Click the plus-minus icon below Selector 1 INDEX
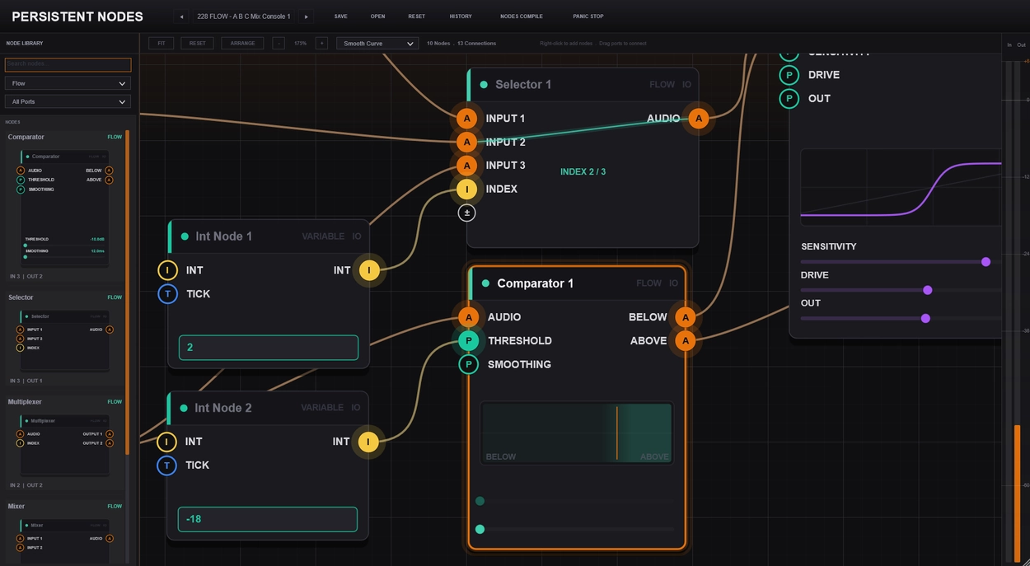This screenshot has width=1030, height=566. tap(467, 213)
